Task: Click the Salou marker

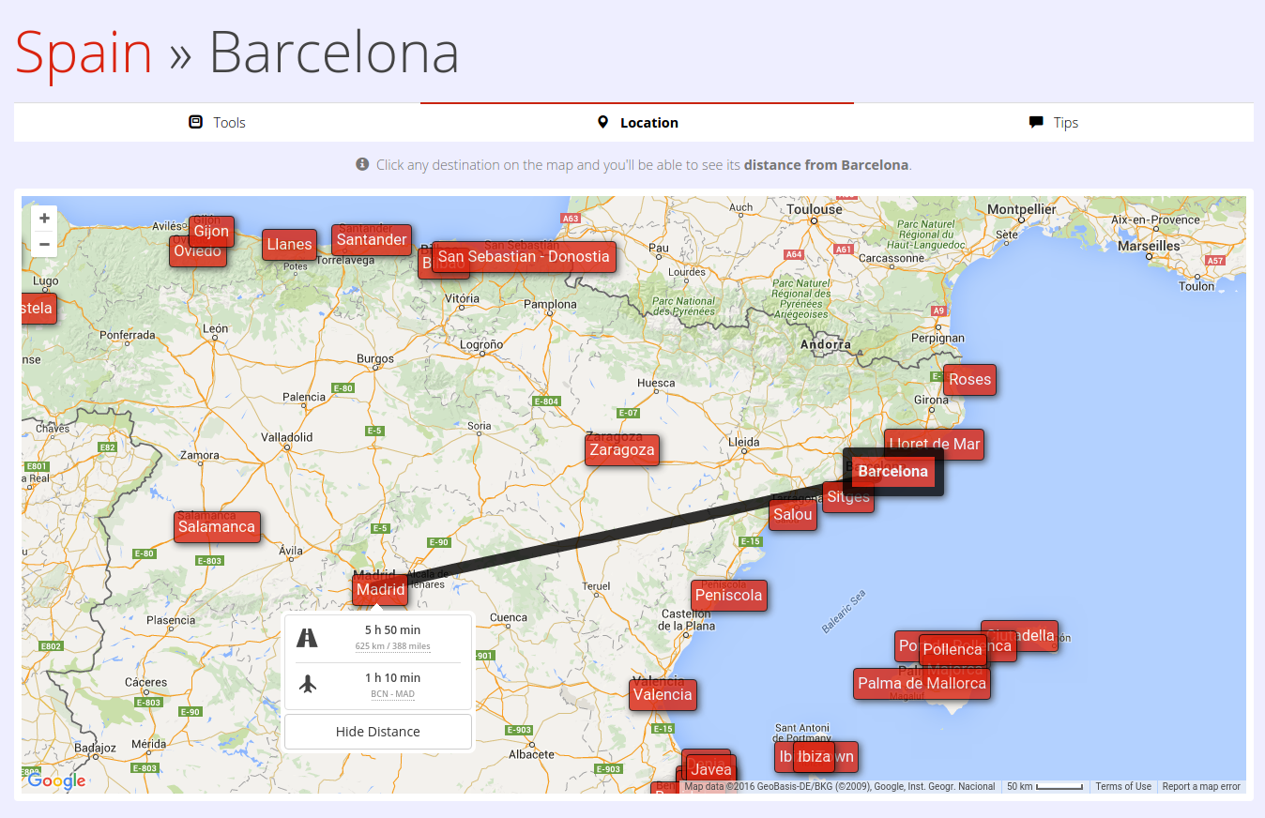Action: tap(793, 515)
